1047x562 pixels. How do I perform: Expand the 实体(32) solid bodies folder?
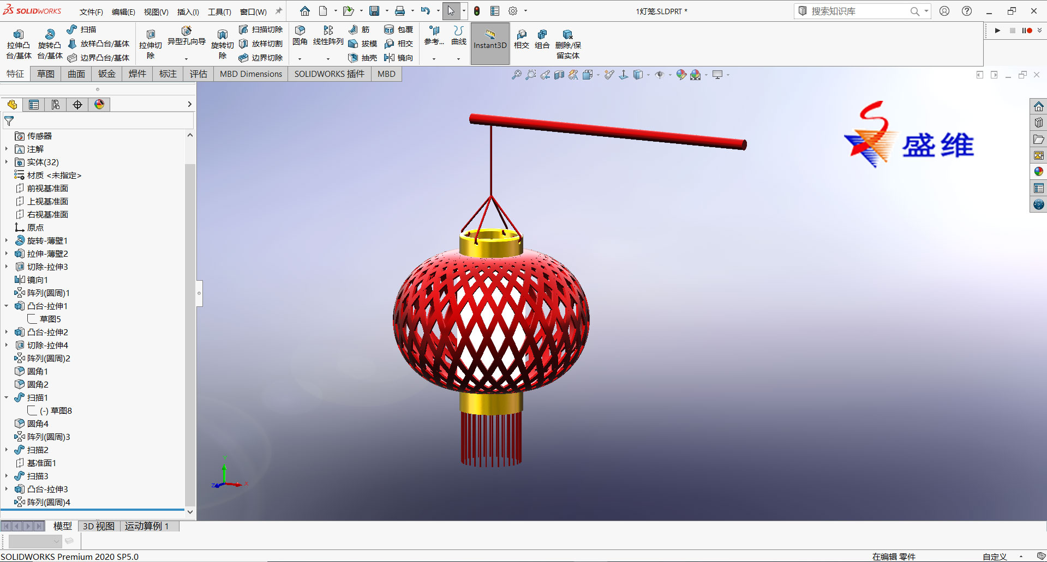click(x=7, y=162)
